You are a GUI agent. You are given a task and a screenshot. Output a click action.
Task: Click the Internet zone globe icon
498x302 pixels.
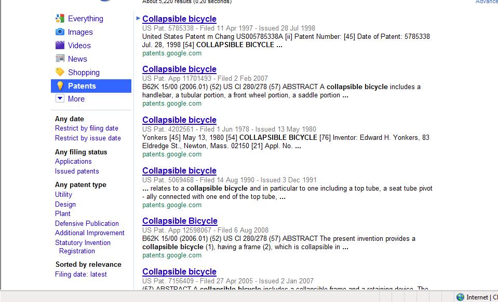point(460,297)
